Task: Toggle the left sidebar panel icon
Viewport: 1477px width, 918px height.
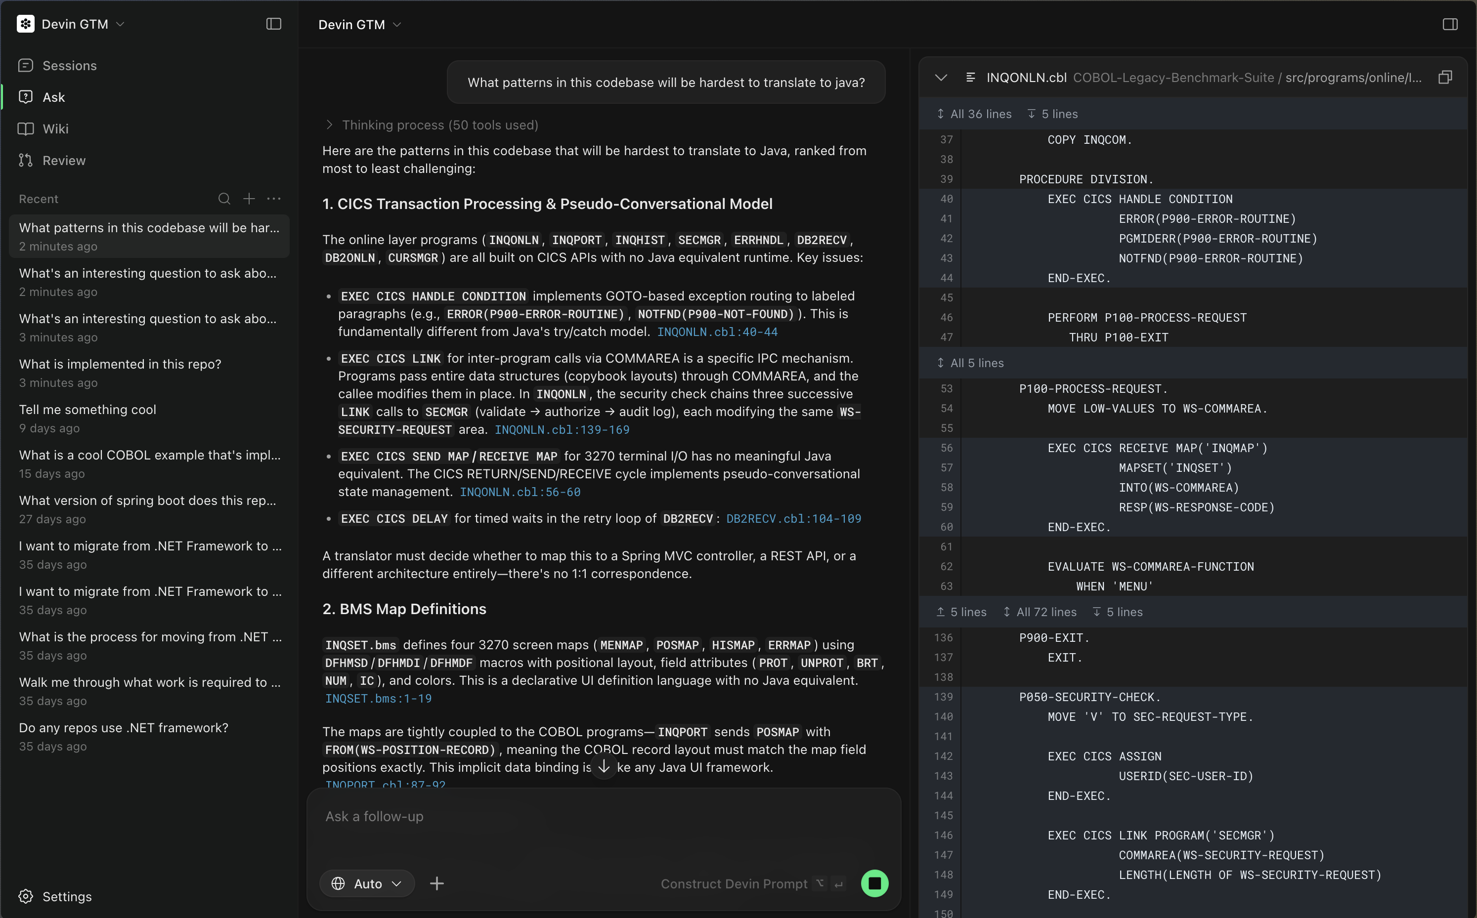Action: tap(273, 24)
